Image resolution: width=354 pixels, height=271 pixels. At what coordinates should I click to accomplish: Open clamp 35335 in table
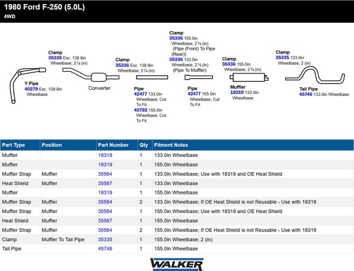click(105, 239)
